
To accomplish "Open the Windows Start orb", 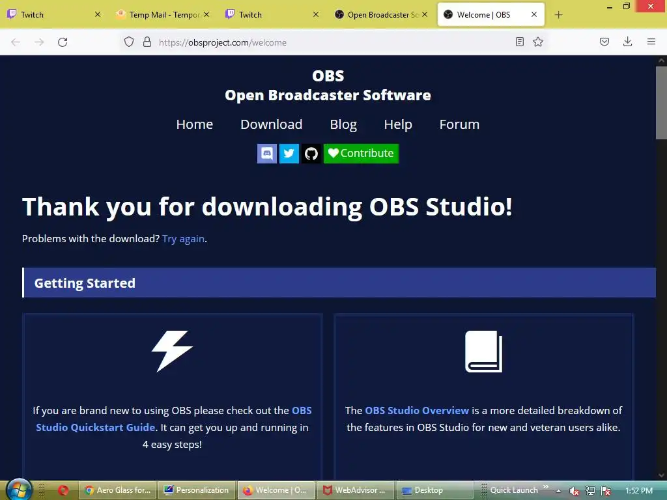I will 19,489.
